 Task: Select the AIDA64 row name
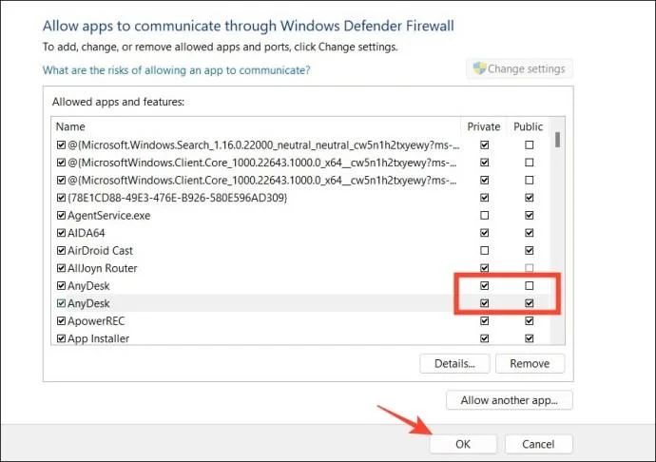click(x=87, y=233)
